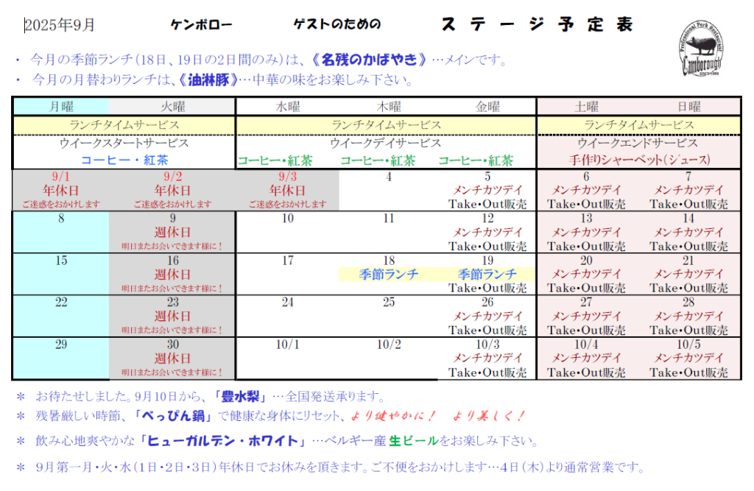
Task: Click the 'ゲストのための' heading text
Action: [x=337, y=24]
